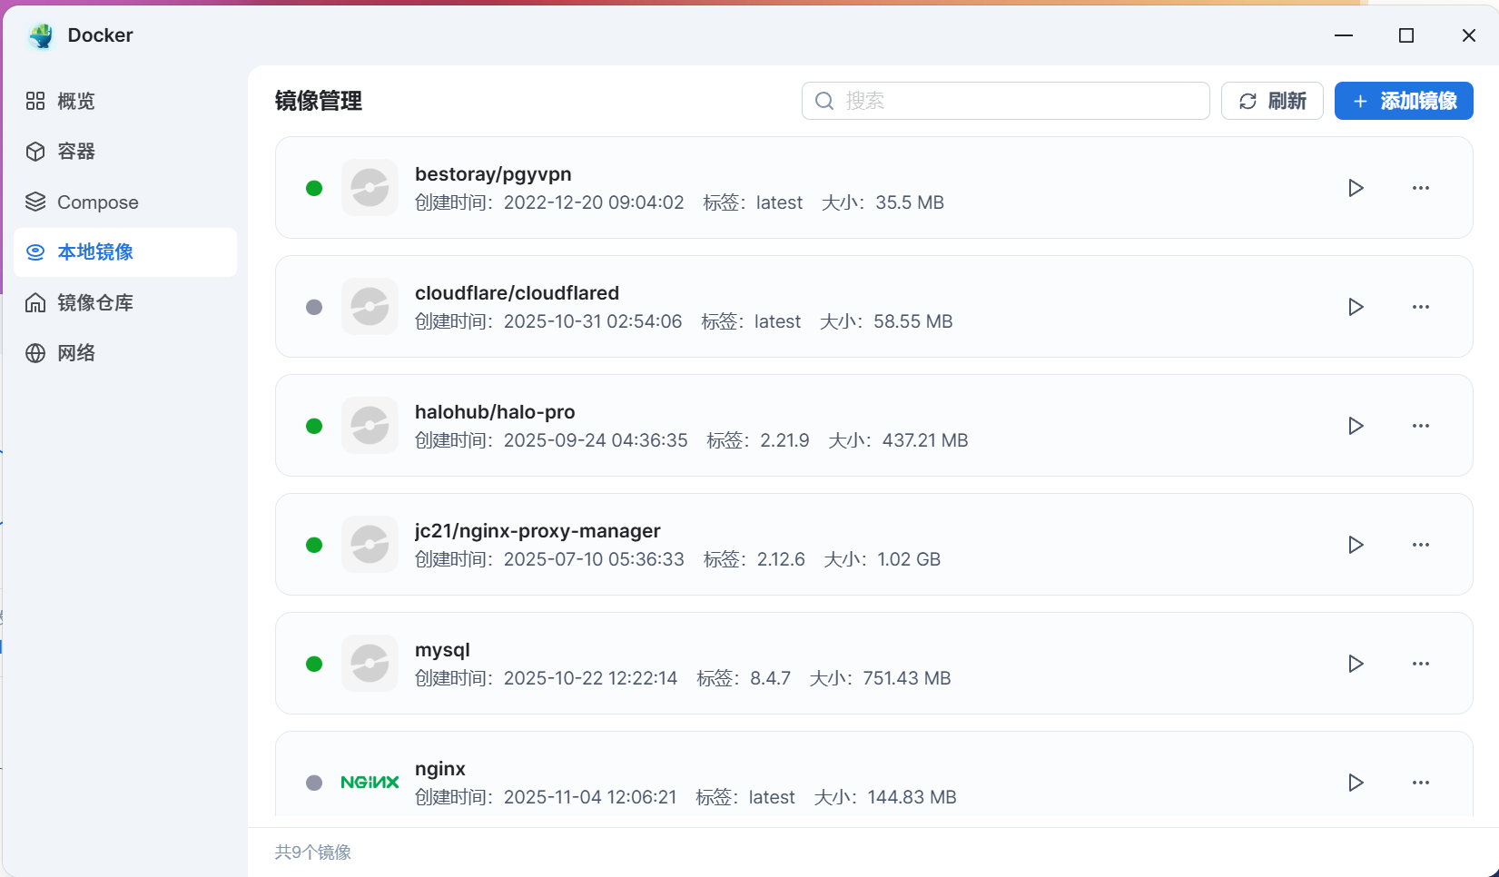Screen dimensions: 1499x877
Task: Run the jc21/nginx-proxy-manager image
Action: (x=1356, y=545)
